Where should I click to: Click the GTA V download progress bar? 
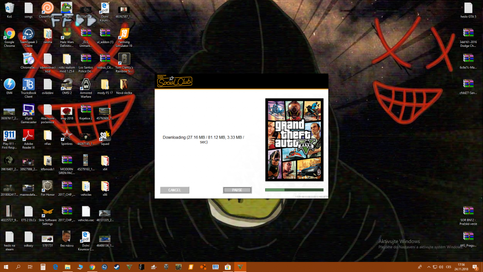(x=294, y=190)
